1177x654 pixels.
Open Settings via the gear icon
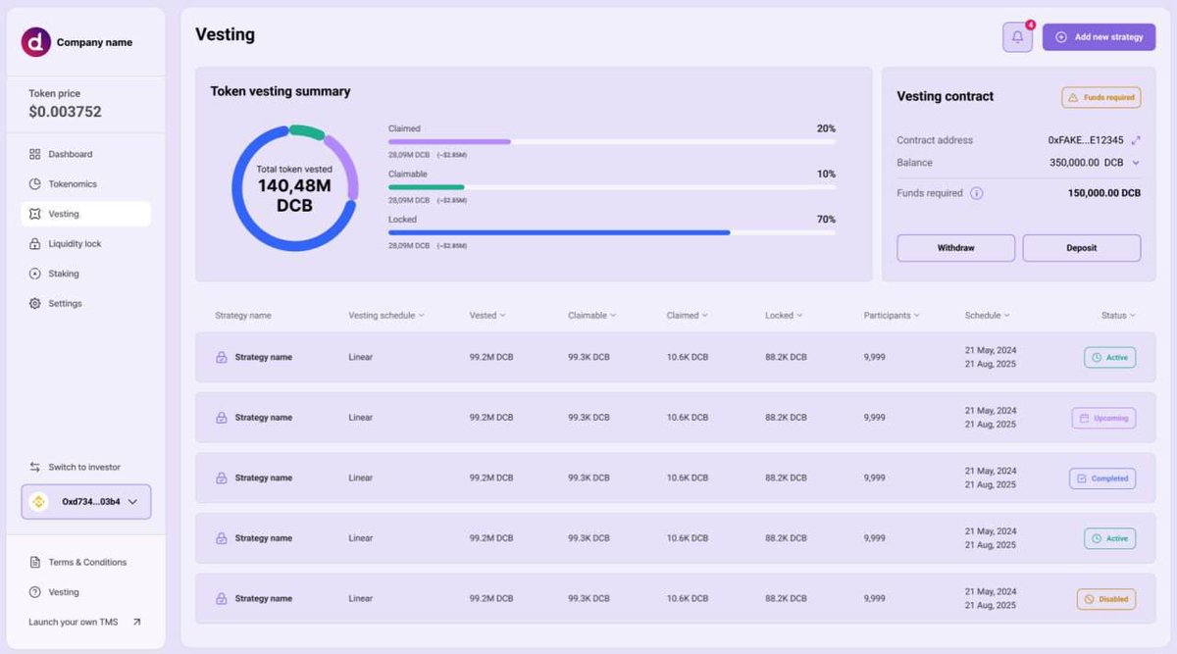pyautogui.click(x=34, y=303)
